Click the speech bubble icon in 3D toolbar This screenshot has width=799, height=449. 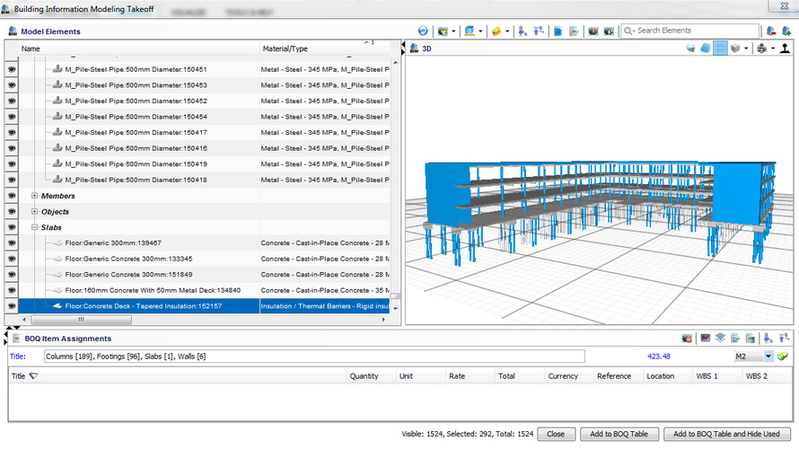(690, 48)
